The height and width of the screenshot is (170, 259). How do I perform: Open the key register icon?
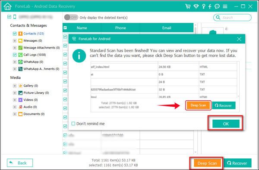(x=204, y=6)
